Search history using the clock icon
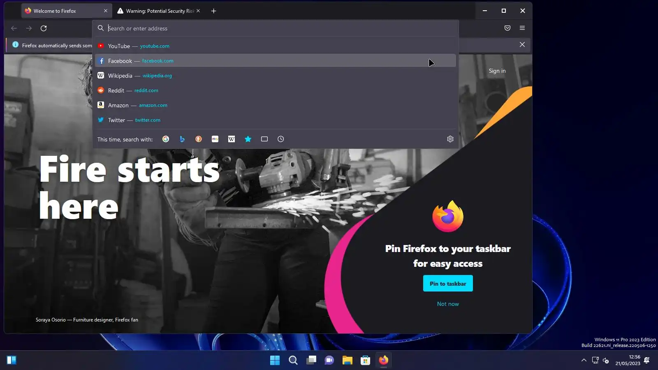Viewport: 658px width, 370px height. (281, 139)
